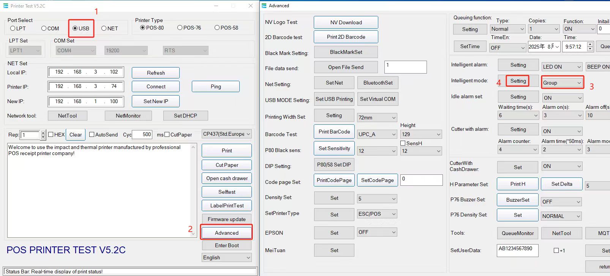Click the LabelPrintTest button
Viewport: 610px width, 276px height.
(227, 205)
